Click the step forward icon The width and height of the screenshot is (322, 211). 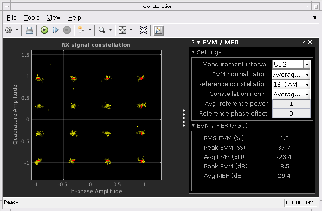pos(56,30)
